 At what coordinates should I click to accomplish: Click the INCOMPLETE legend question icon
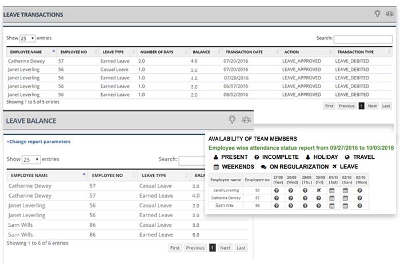tap(257, 157)
